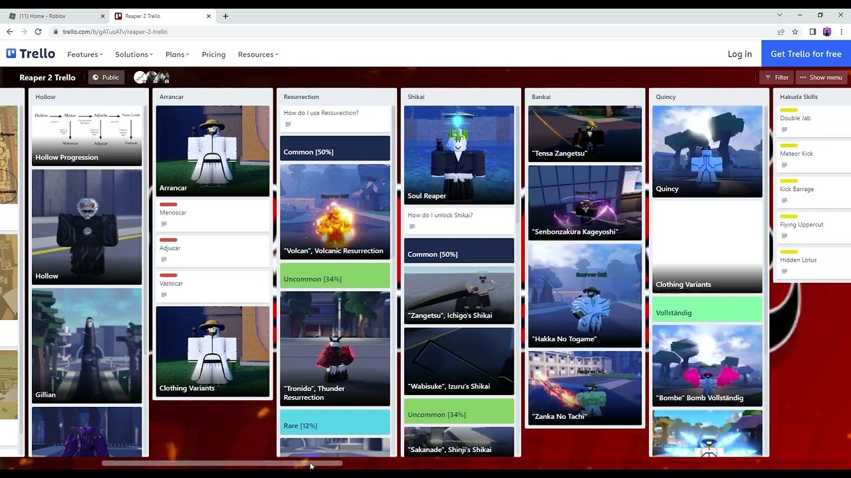Bookmark this page with star icon
Image resolution: width=851 pixels, height=478 pixels.
[795, 31]
